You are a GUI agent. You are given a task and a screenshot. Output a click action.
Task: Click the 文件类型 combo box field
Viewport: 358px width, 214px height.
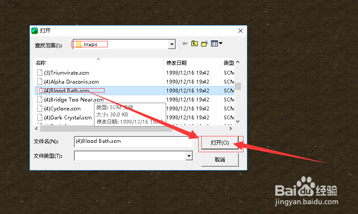(133, 156)
